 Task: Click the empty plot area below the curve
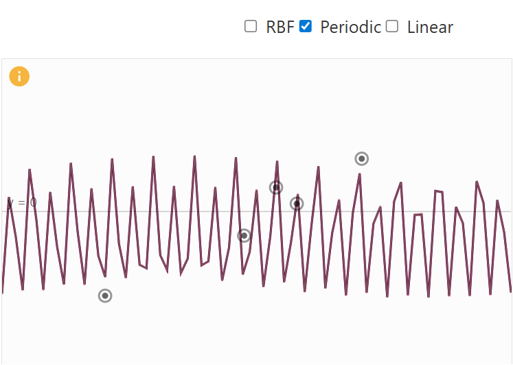point(275,336)
